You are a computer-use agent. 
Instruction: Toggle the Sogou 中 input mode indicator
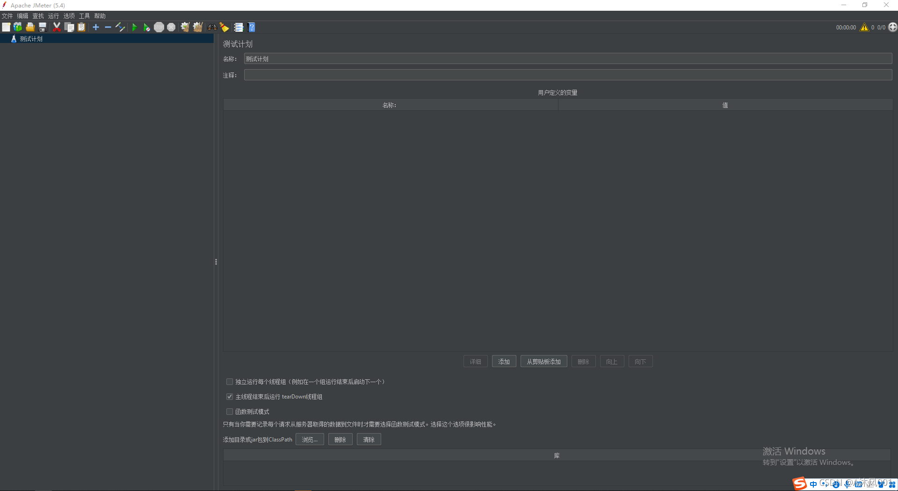point(813,484)
